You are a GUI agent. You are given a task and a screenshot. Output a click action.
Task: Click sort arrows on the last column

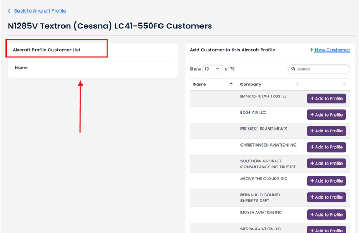click(344, 84)
